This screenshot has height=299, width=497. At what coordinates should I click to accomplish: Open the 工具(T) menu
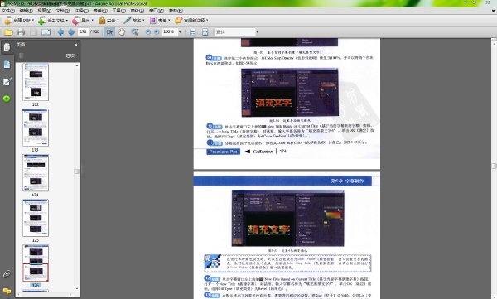118,11
